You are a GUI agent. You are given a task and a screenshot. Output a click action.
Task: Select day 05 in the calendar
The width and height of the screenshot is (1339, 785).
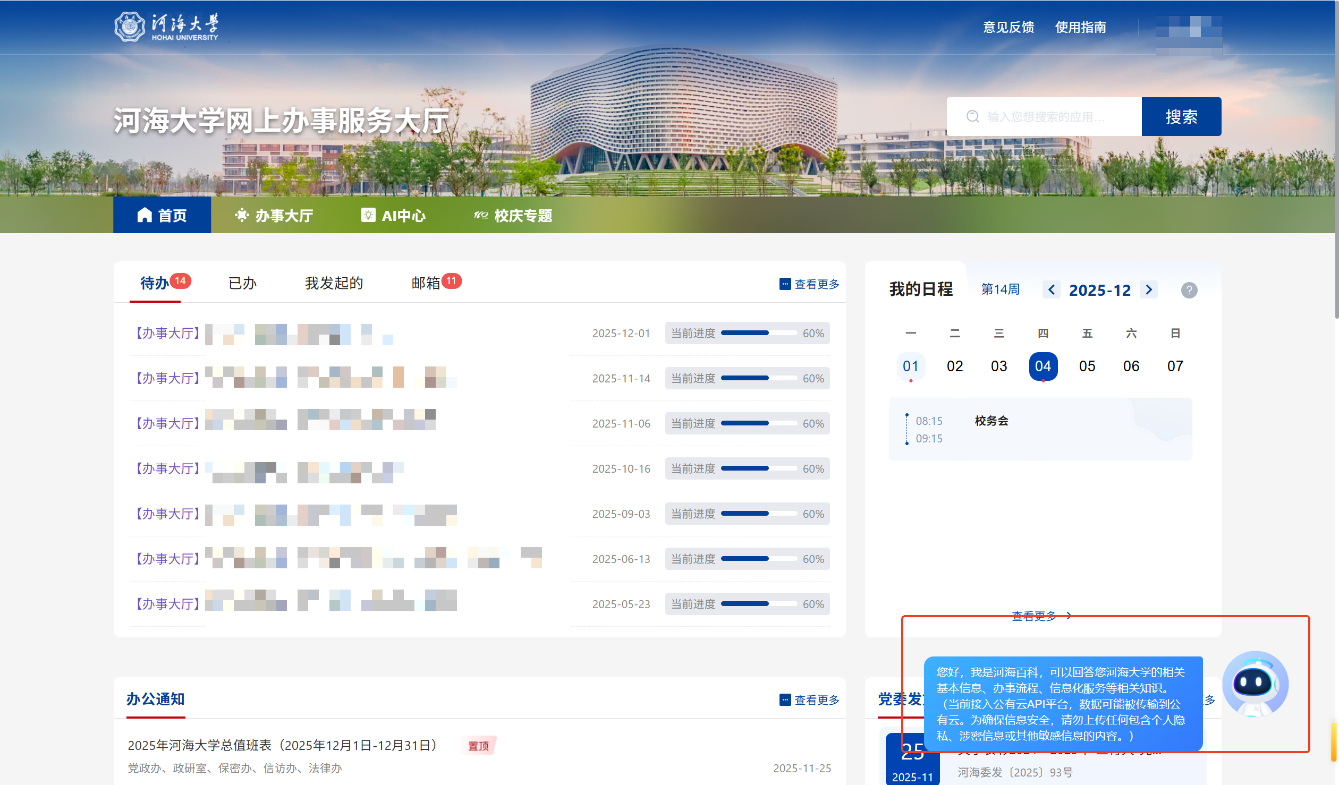tap(1087, 366)
